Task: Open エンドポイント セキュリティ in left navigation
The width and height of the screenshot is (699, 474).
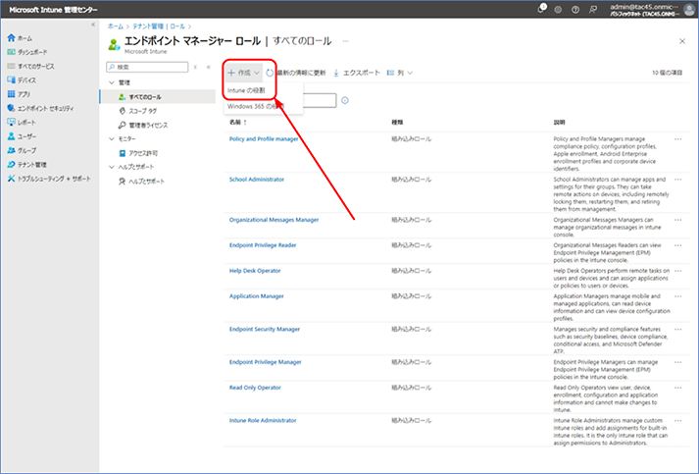Action: pyautogui.click(x=40, y=109)
